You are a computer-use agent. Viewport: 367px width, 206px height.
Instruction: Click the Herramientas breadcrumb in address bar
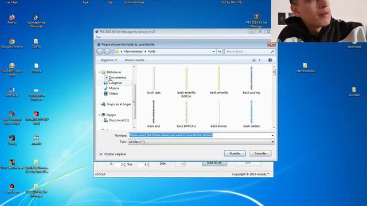133,51
